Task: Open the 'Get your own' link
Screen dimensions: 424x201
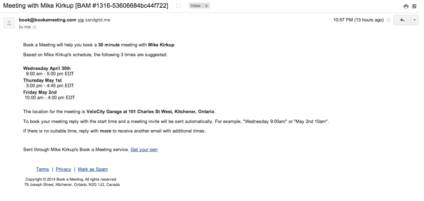Action: click(x=144, y=150)
